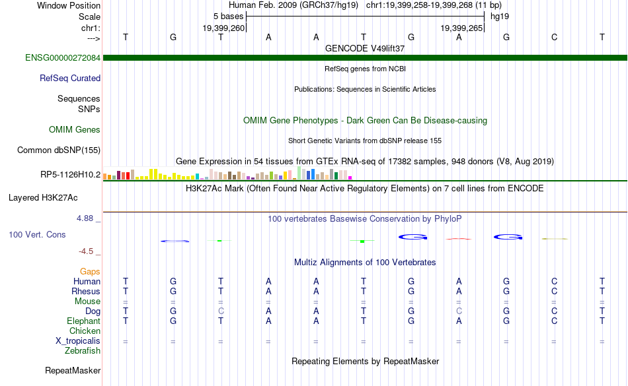Click the hg19 label beside the scale bar
The width and height of the screenshot is (628, 386).
tap(500, 16)
